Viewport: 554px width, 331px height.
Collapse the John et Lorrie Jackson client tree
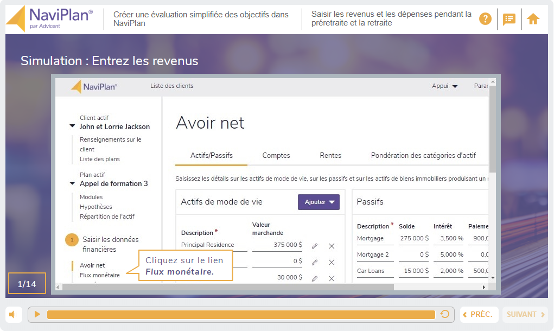[72, 126]
